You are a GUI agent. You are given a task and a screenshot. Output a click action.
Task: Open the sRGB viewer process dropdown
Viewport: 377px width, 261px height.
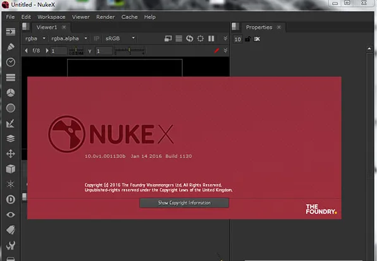(x=120, y=39)
